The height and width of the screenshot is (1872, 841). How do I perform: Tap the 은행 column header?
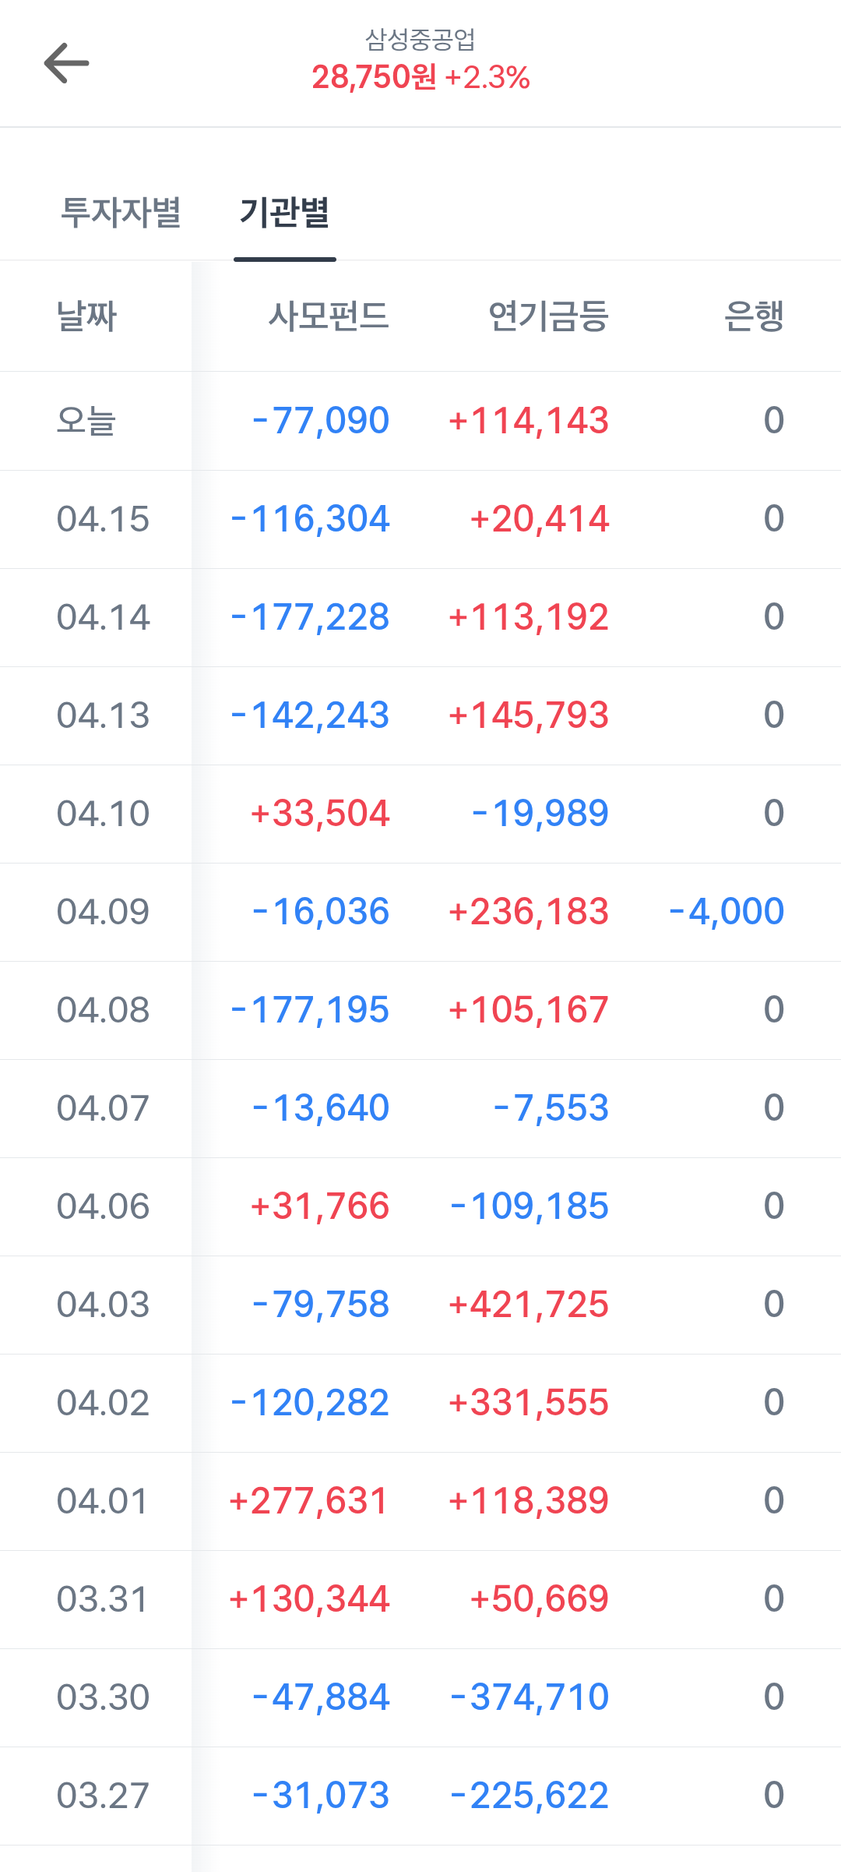click(754, 316)
